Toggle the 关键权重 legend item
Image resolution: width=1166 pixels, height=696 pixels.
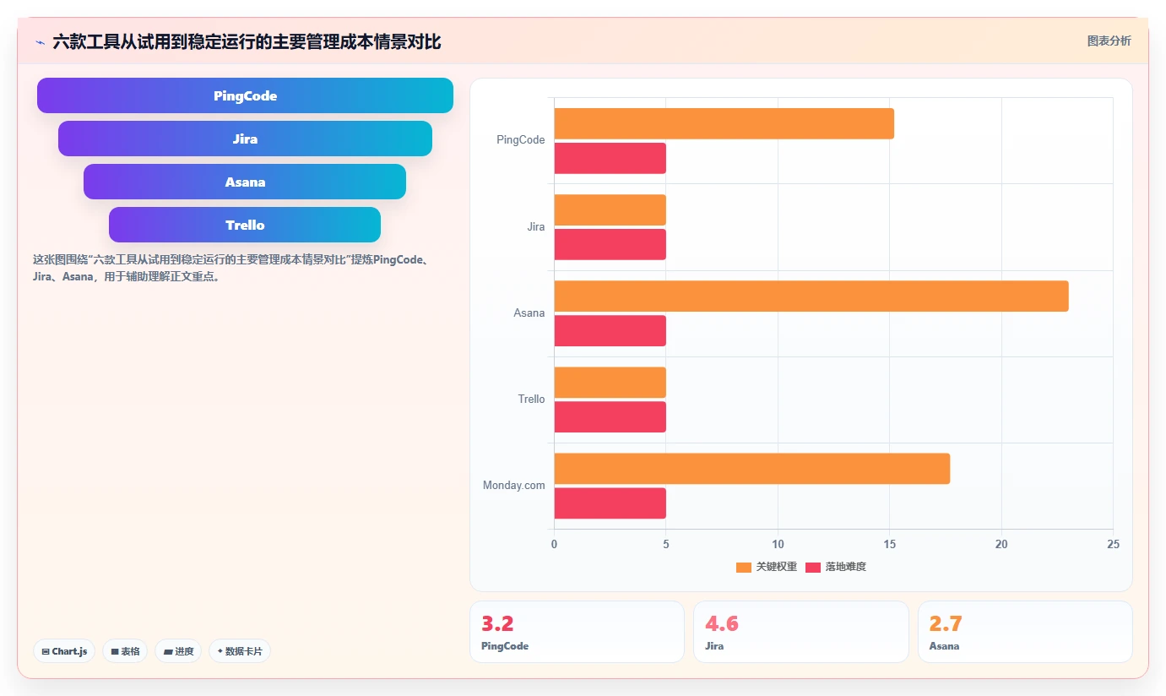pyautogui.click(x=767, y=567)
